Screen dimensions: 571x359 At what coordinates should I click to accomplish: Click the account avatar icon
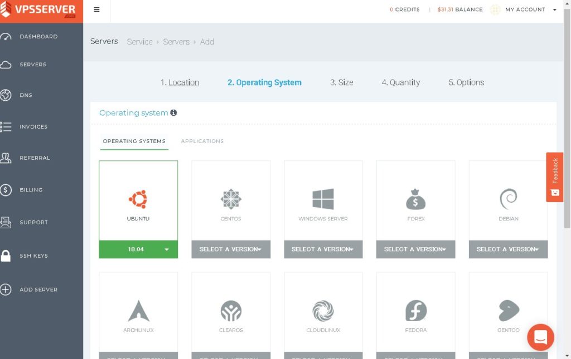click(495, 9)
